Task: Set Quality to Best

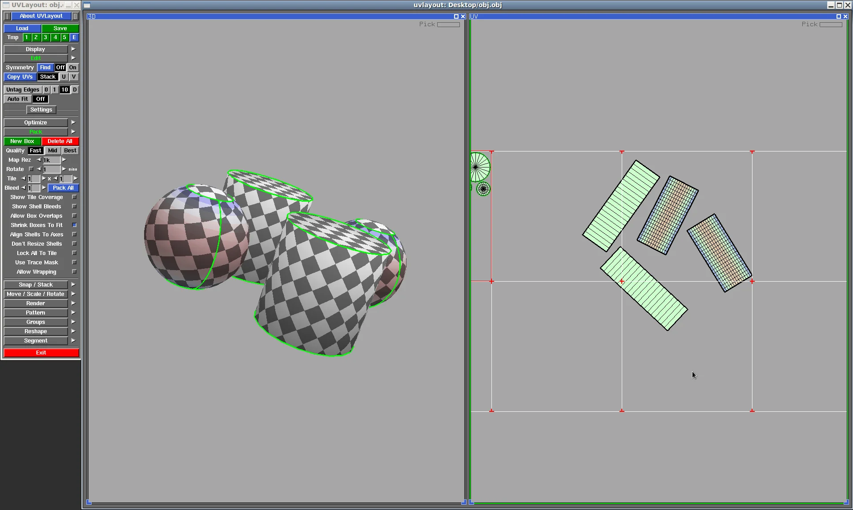Action: coord(70,151)
